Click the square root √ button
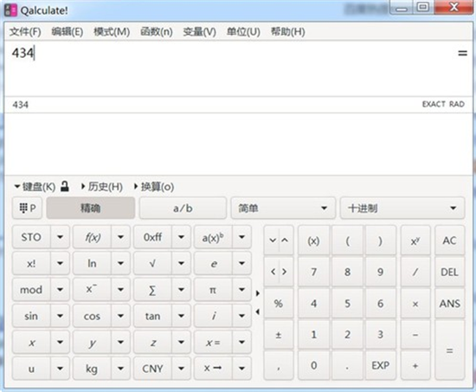The image size is (476, 392). 152,263
